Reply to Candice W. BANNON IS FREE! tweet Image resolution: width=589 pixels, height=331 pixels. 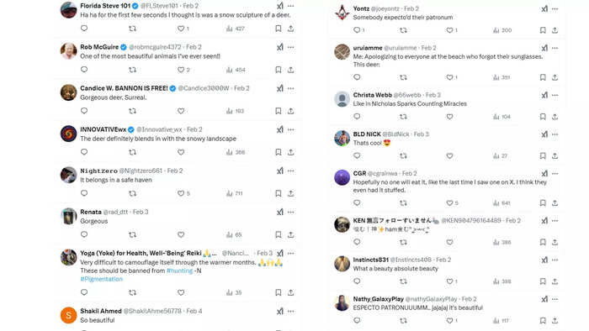pyautogui.click(x=84, y=111)
